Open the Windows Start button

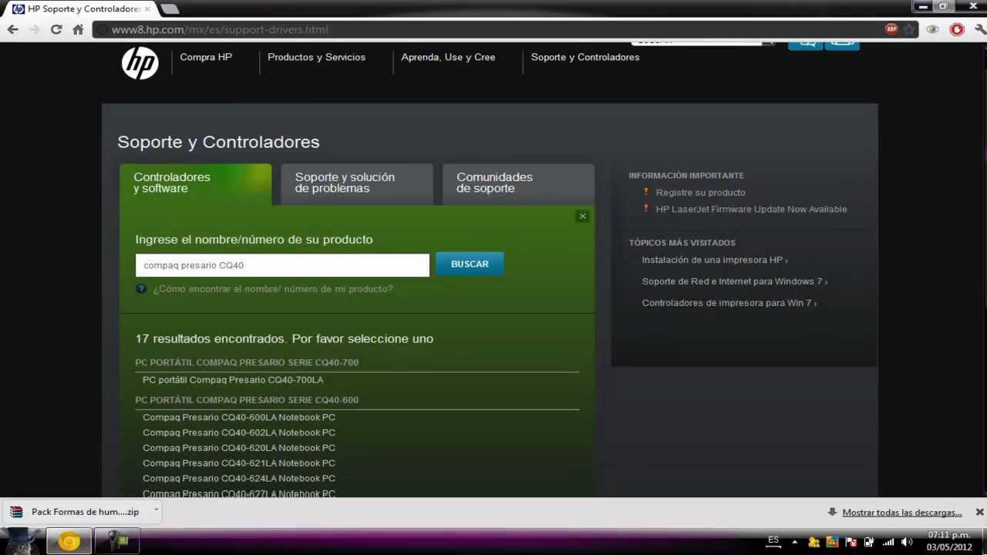[x=21, y=540]
